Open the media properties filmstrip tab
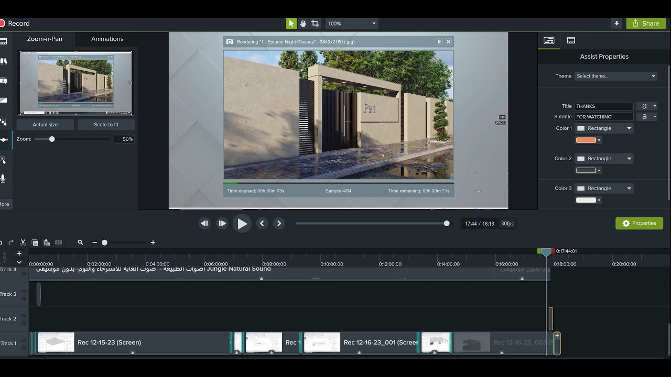 click(x=571, y=40)
